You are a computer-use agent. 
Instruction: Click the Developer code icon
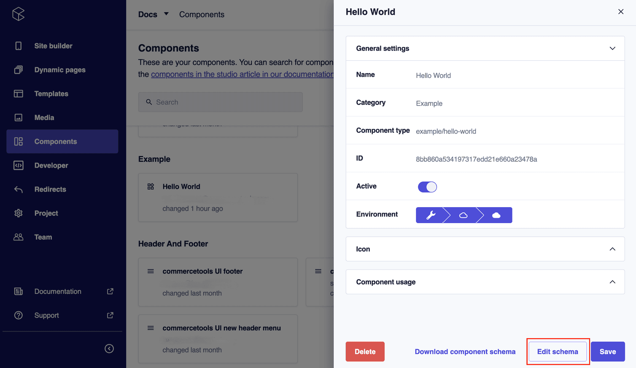pyautogui.click(x=19, y=165)
